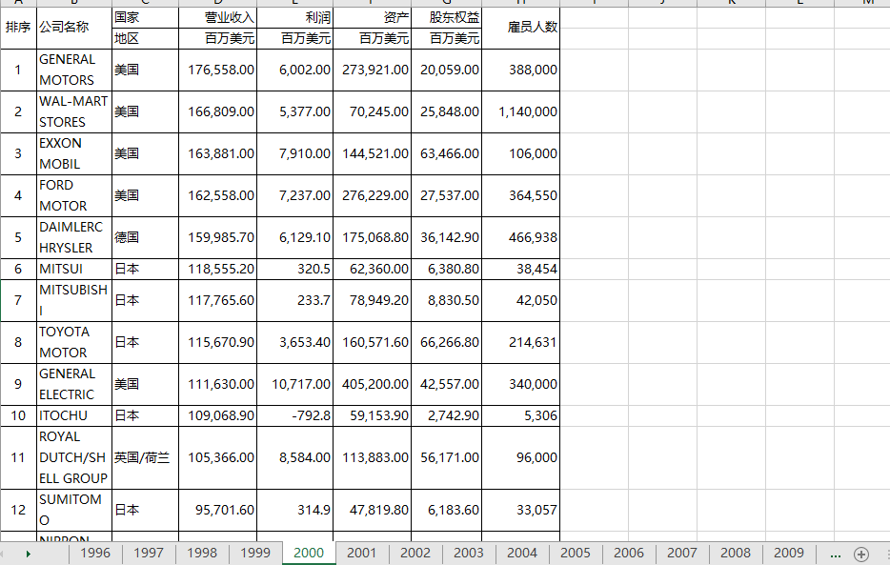
Task: Switch to the 2006 sheet tab
Action: (x=629, y=553)
